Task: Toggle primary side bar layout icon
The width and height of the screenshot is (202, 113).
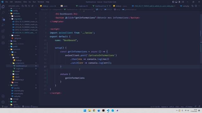Action: pos(173,2)
